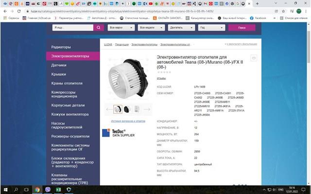This screenshot has height=194, width=311.
Task: Go back using browser back arrow
Action: tap(5, 11)
